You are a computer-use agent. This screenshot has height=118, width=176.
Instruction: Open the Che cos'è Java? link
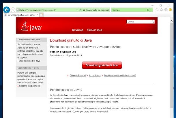click(78, 76)
